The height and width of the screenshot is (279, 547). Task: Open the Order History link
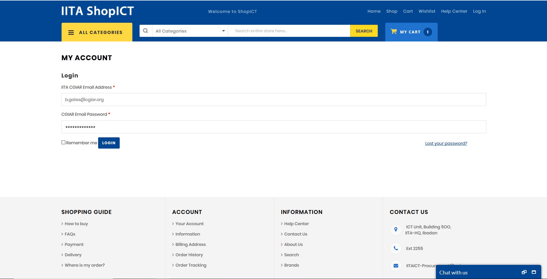(x=189, y=255)
